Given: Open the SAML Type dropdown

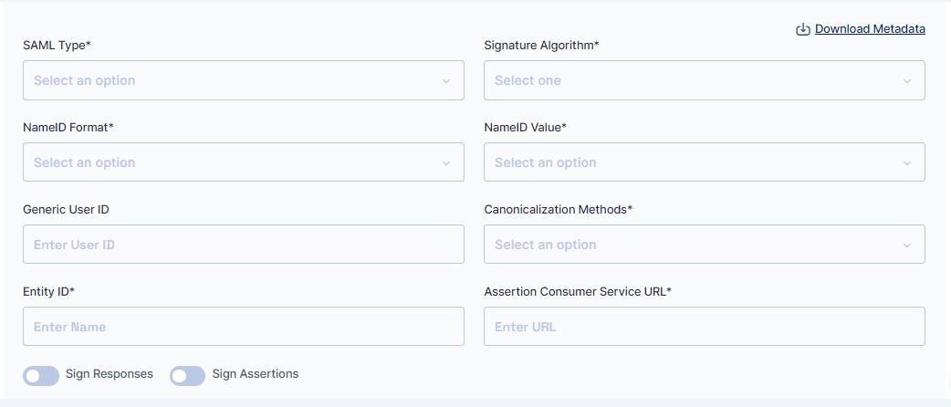Looking at the screenshot, I should tap(243, 80).
